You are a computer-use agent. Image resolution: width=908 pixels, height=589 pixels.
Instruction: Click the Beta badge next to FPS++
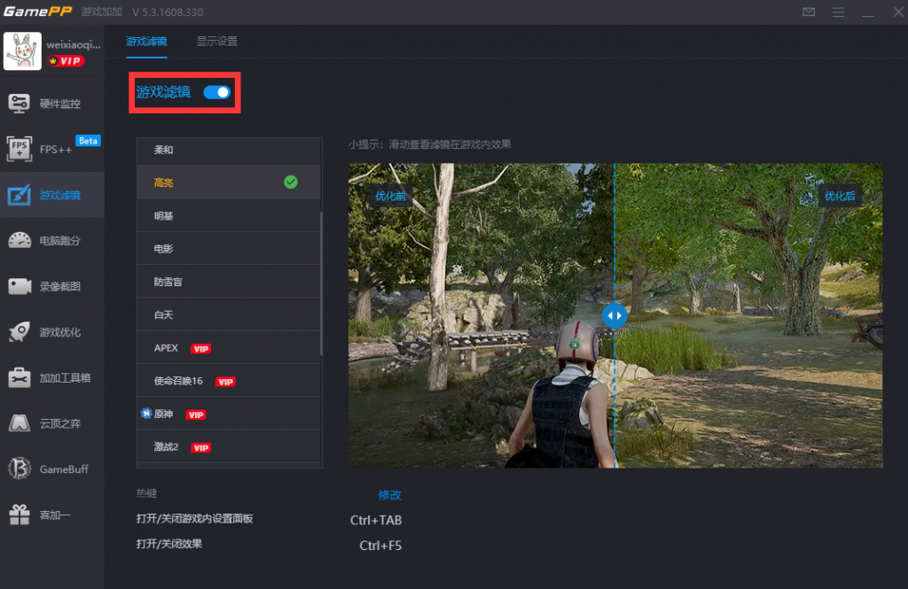click(88, 141)
